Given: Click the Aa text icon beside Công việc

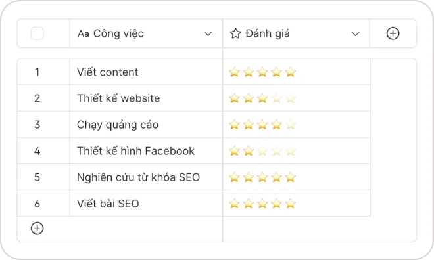Looking at the screenshot, I should (84, 33).
